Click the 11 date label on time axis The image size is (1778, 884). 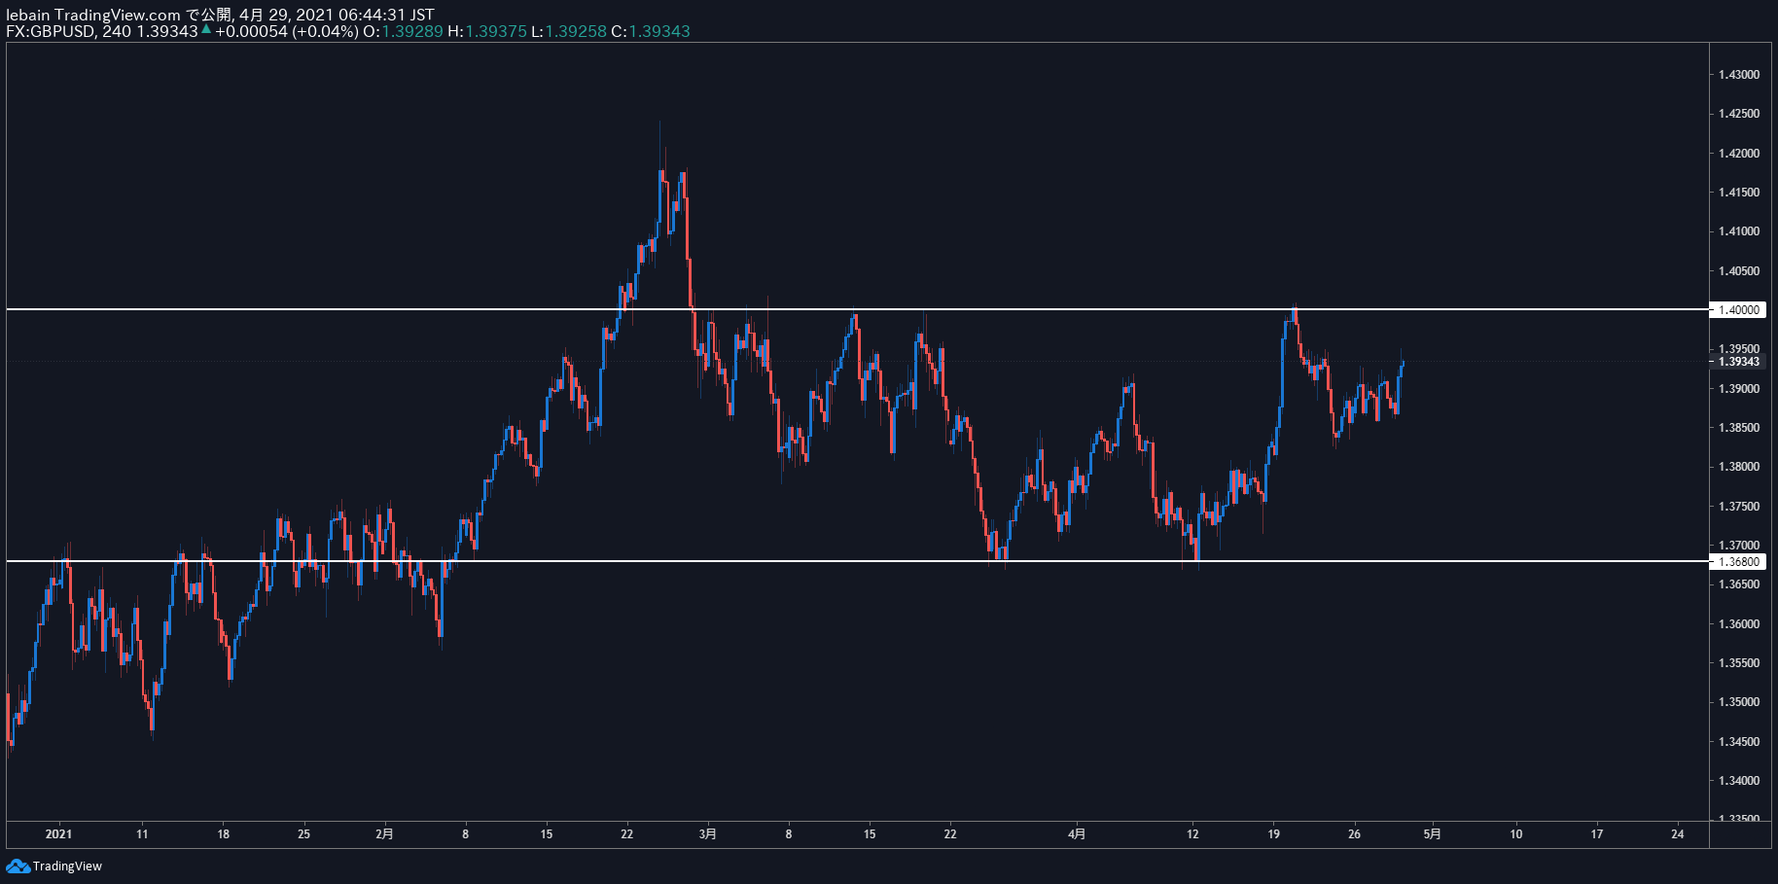[142, 833]
